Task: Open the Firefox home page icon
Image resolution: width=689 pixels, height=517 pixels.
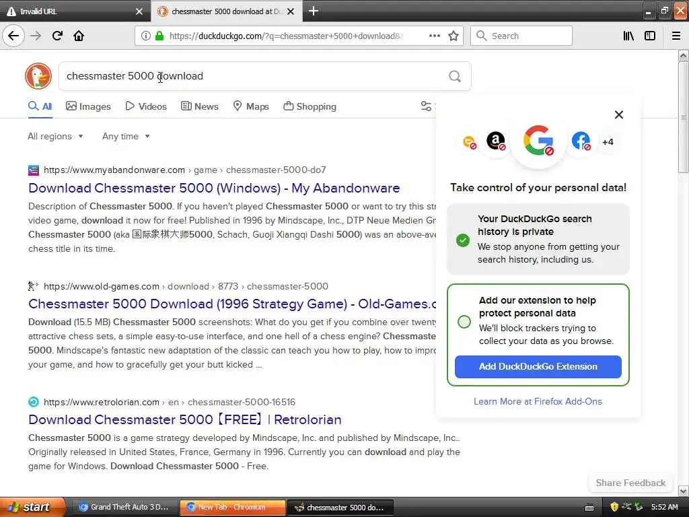Action: coord(79,36)
